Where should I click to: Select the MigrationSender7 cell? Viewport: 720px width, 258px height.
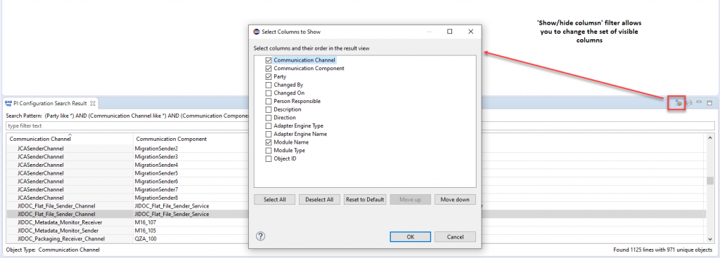tap(156, 189)
